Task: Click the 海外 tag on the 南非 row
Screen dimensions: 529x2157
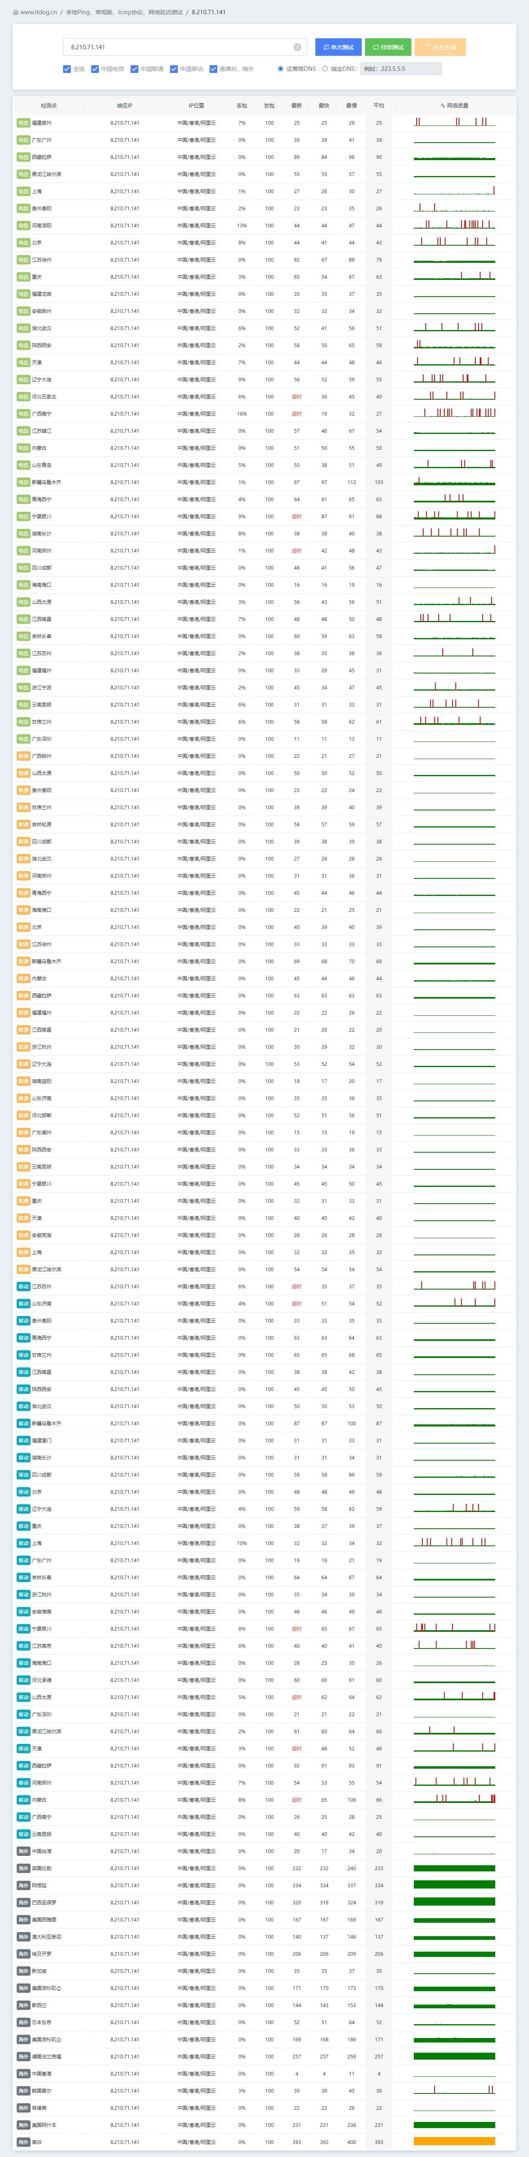Action: [x=24, y=2142]
